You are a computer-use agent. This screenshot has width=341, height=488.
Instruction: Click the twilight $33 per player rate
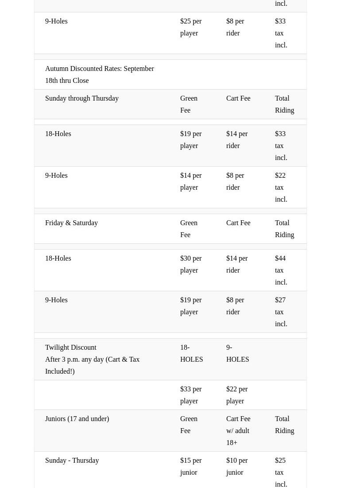(x=191, y=395)
